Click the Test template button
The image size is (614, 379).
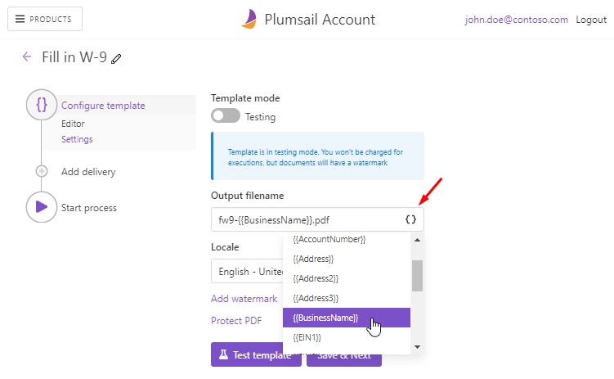pos(256,354)
